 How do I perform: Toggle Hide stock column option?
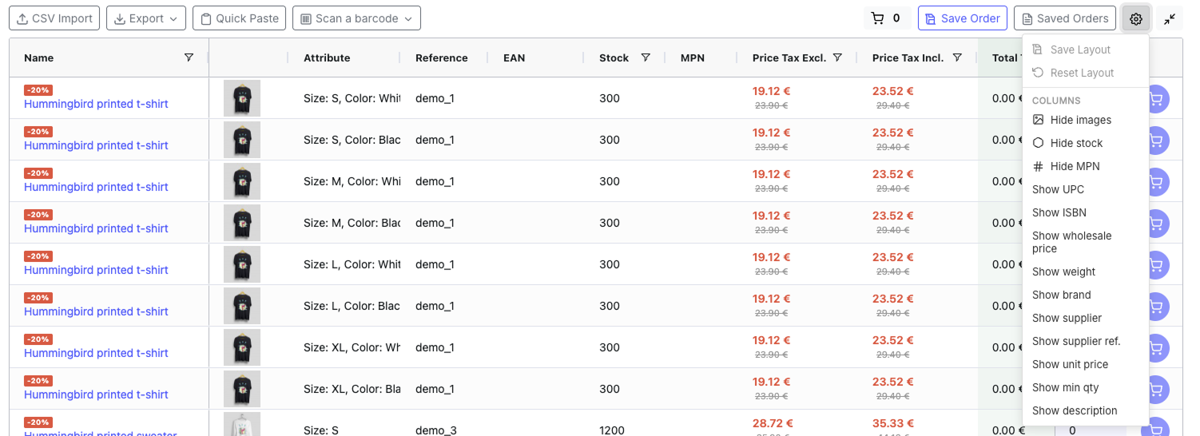click(1086, 143)
